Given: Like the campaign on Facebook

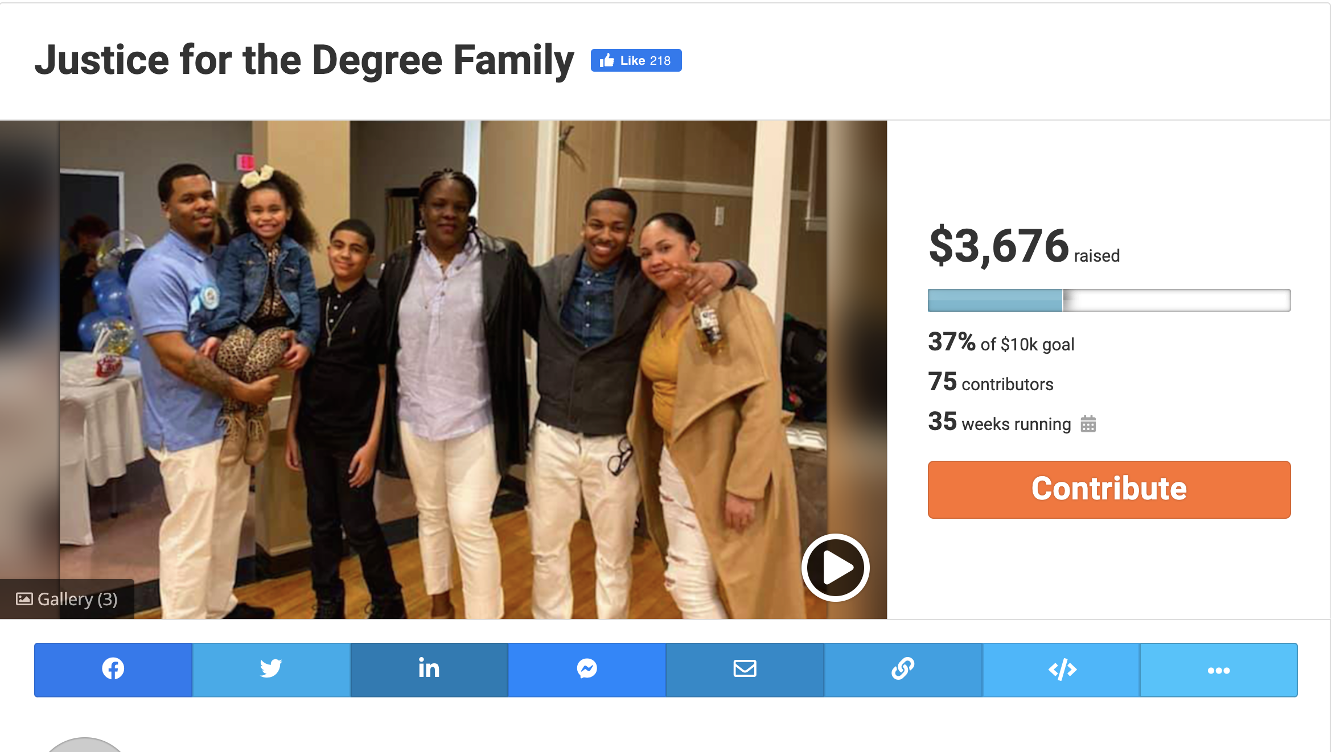Looking at the screenshot, I should tap(636, 60).
